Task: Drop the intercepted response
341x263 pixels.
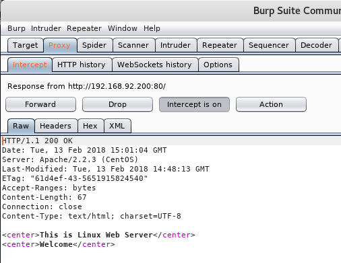Action: [x=117, y=104]
